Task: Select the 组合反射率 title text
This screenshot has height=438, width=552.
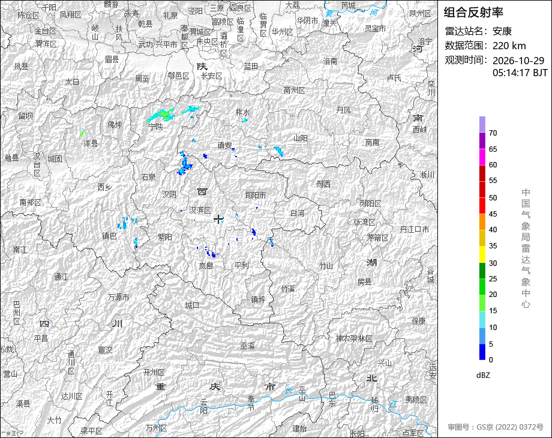Action: tap(473, 13)
